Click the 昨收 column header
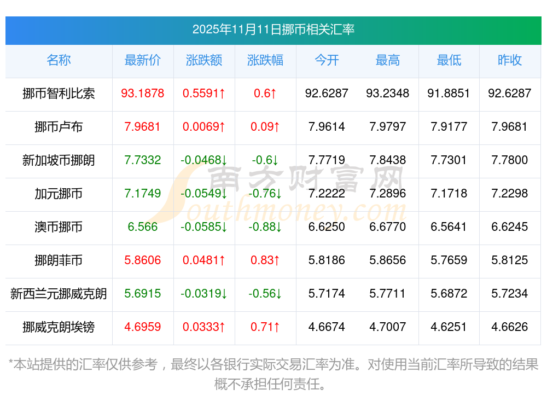The width and height of the screenshot is (547, 401). tap(510, 60)
